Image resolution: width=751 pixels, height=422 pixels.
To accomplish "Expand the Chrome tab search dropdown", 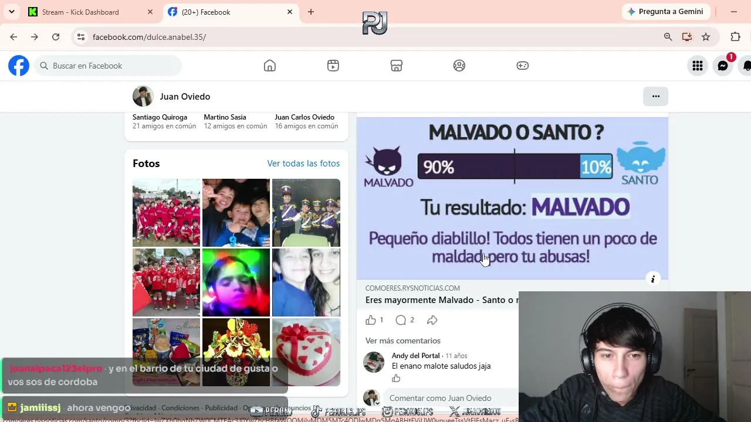I will pos(12,12).
